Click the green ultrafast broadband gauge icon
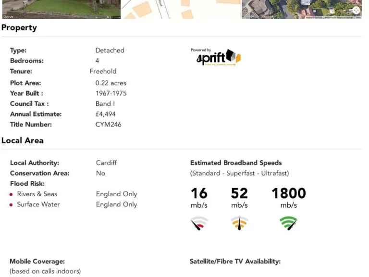369x277 pixels. [x=289, y=223]
